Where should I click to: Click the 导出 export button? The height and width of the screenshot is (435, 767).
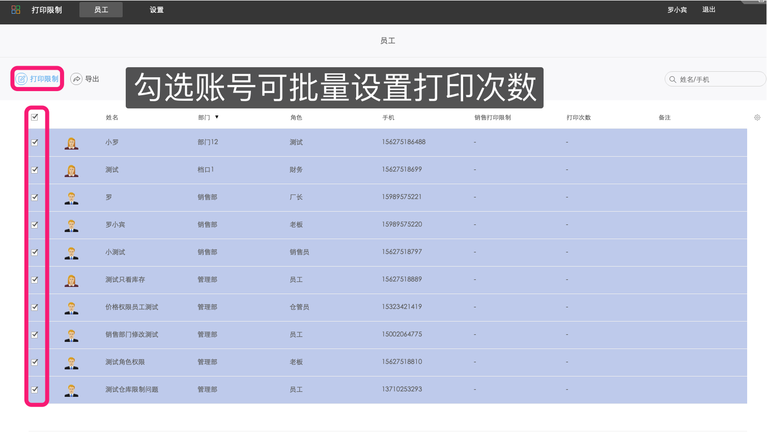click(x=85, y=79)
